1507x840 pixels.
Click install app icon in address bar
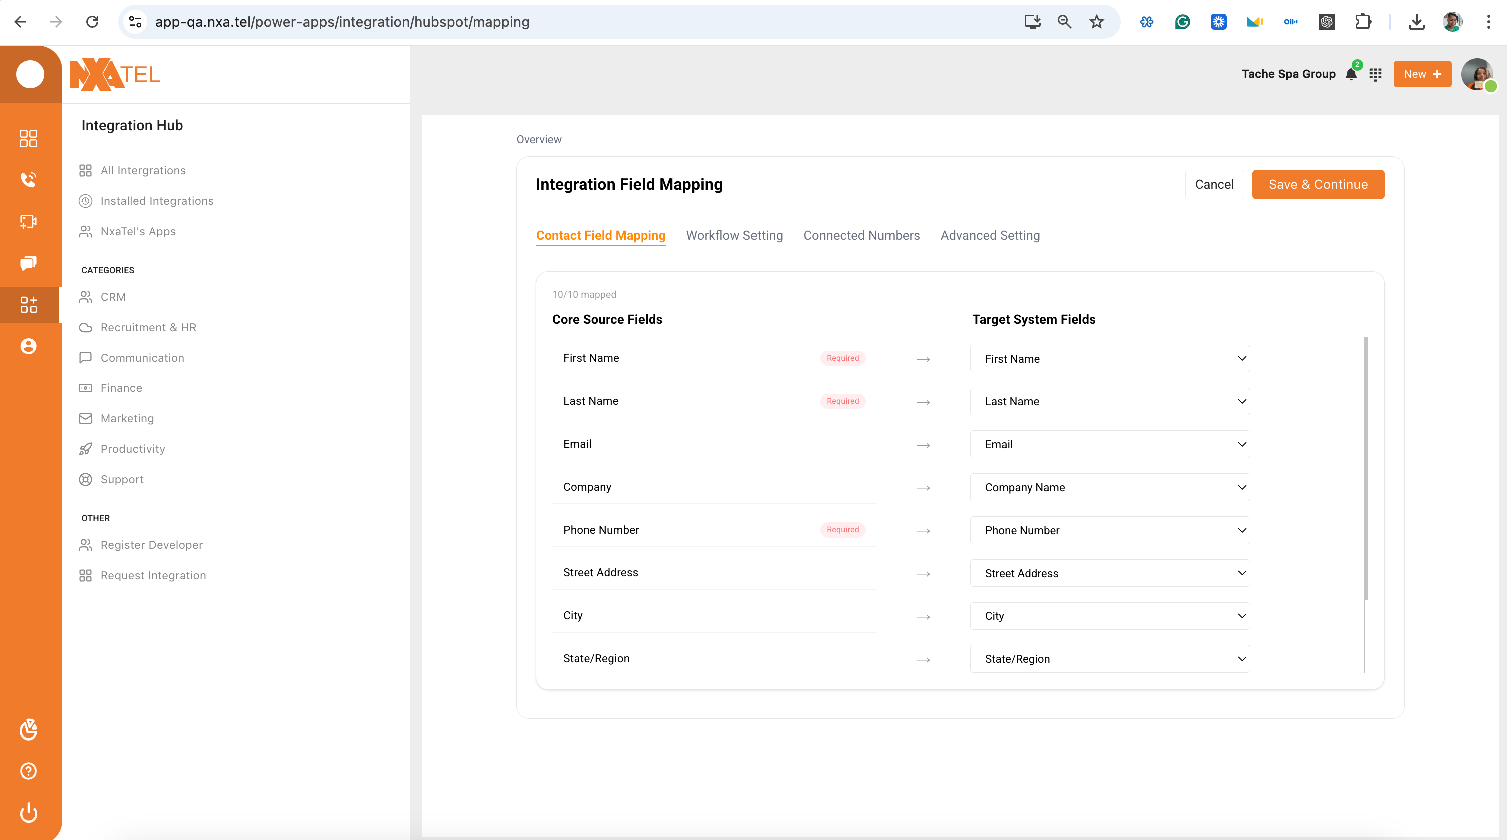tap(1032, 22)
